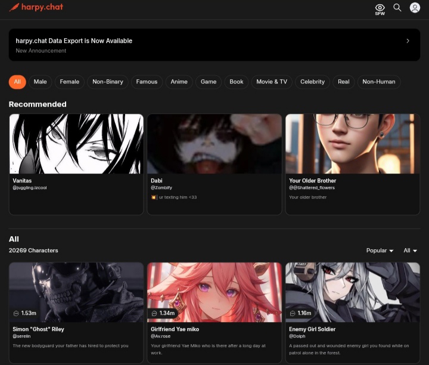This screenshot has width=429, height=365.
Task: Click the 'Recommended' section heading
Action: click(38, 104)
